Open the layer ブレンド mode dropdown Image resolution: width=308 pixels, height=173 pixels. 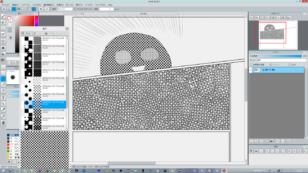[281, 60]
